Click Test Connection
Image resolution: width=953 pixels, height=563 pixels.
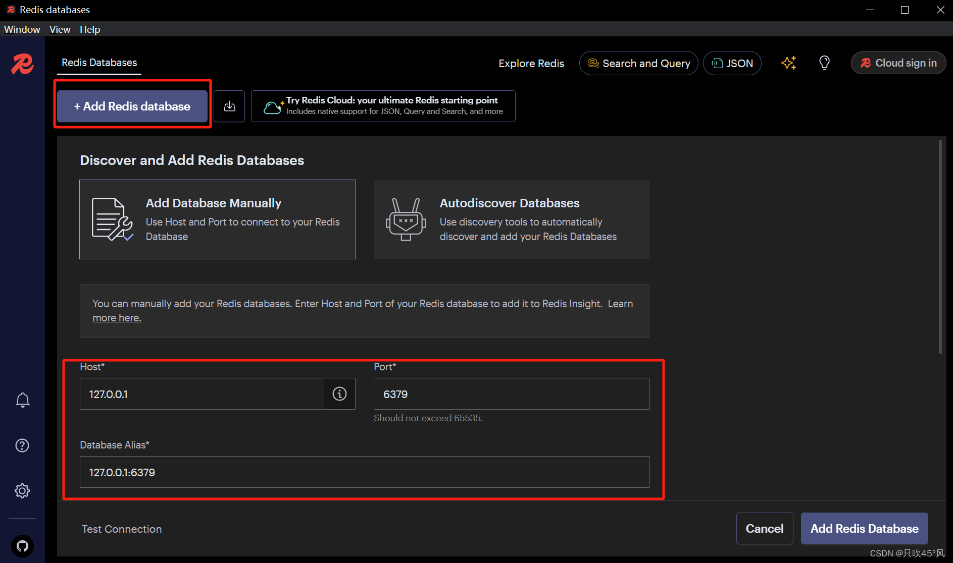[x=122, y=529]
